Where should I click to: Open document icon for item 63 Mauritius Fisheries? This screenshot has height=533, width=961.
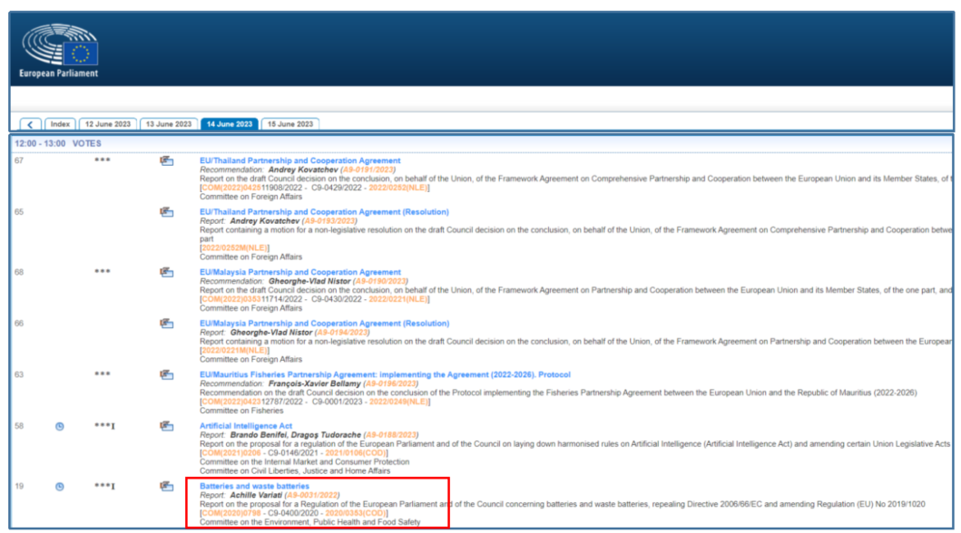tap(166, 374)
